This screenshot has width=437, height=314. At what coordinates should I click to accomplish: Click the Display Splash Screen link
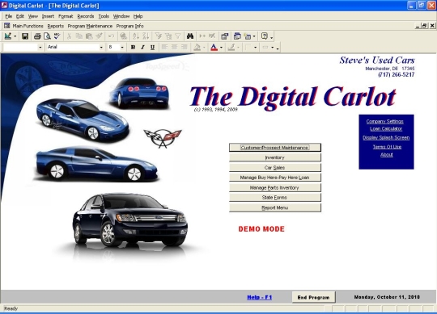point(386,137)
